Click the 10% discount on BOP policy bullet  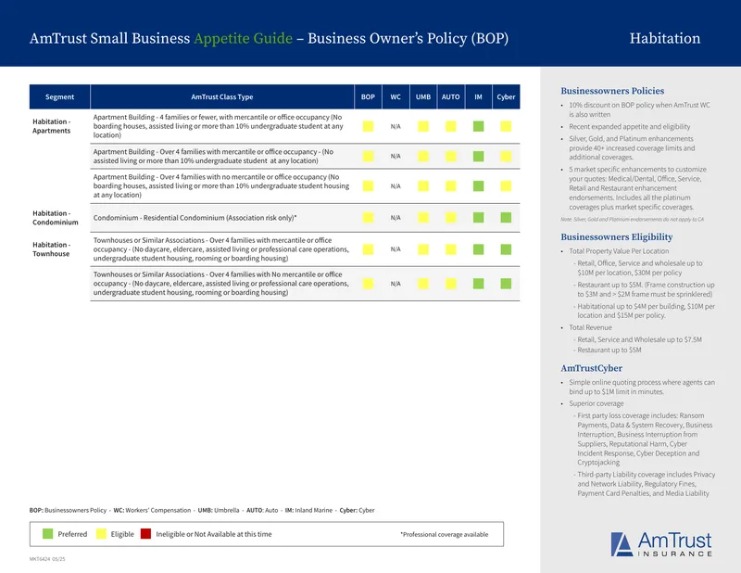639,109
